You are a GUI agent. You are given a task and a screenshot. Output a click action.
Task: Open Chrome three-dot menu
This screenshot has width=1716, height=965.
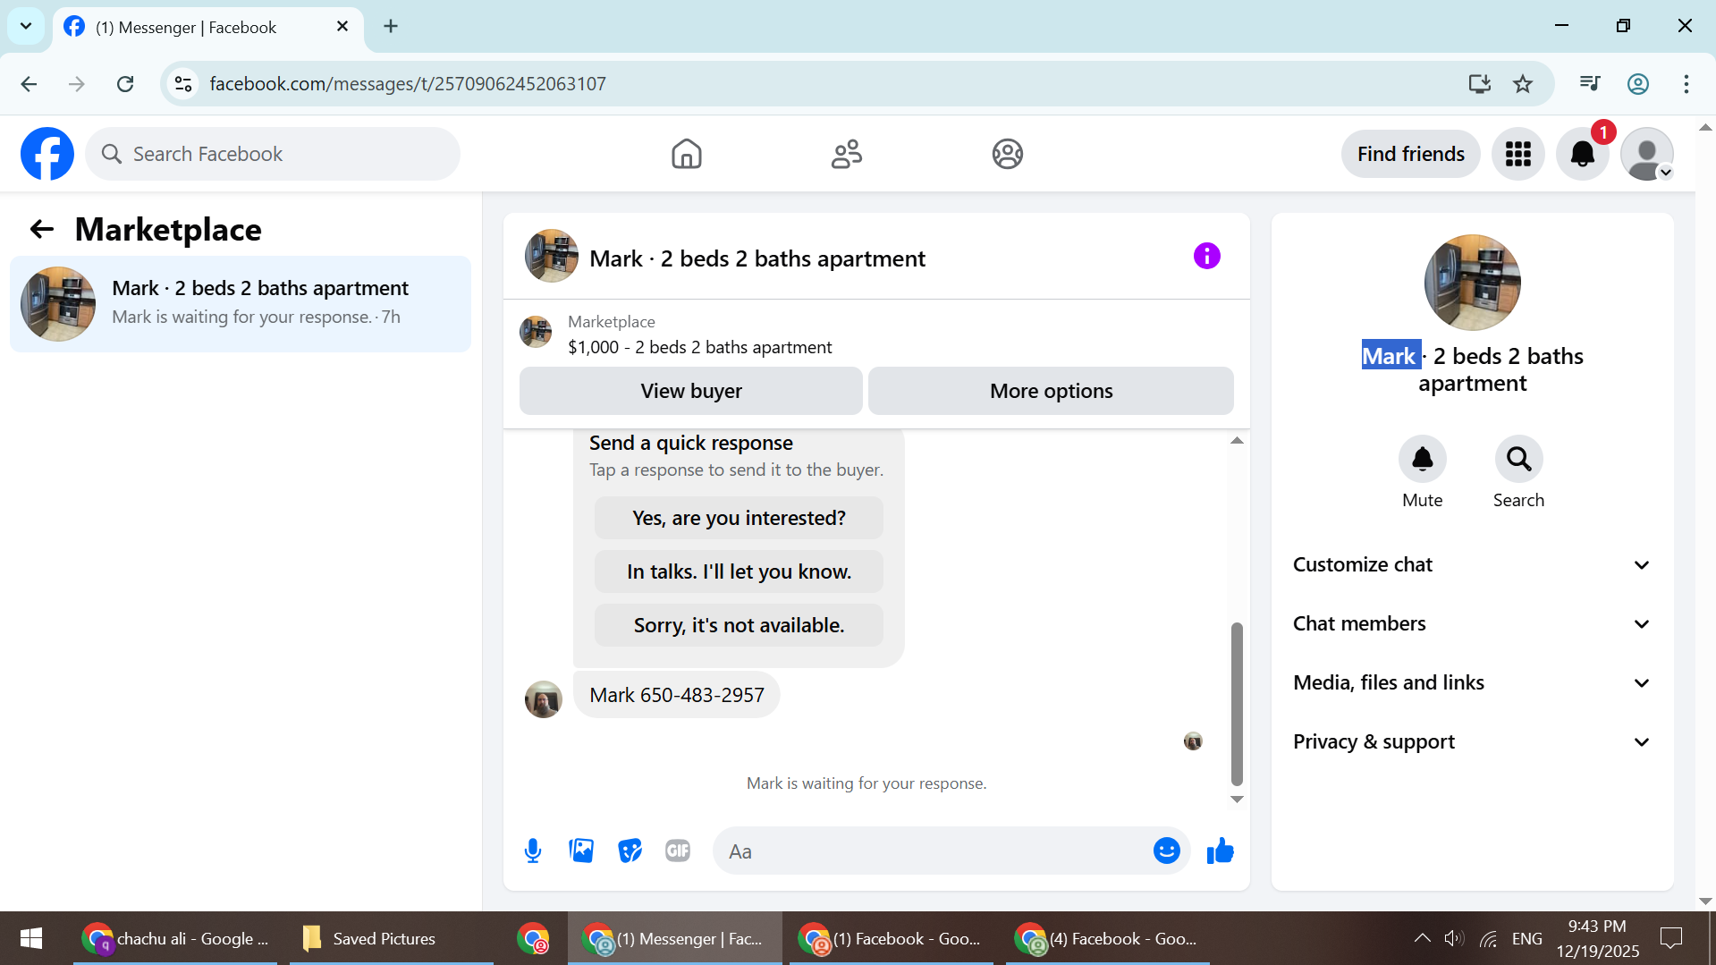(x=1686, y=84)
